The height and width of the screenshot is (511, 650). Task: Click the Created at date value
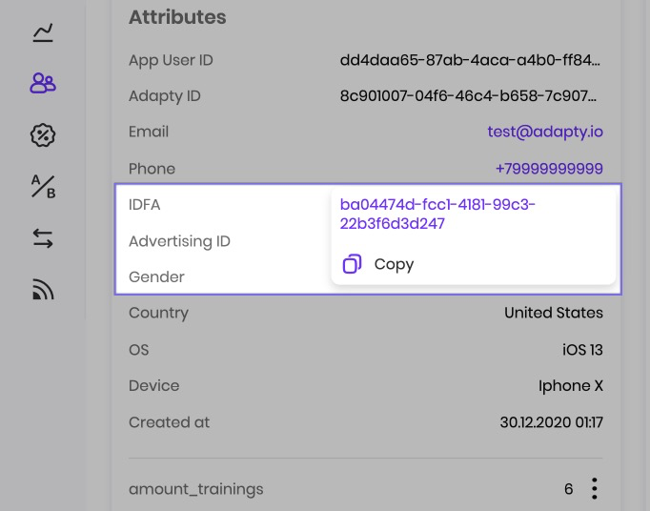pos(551,422)
